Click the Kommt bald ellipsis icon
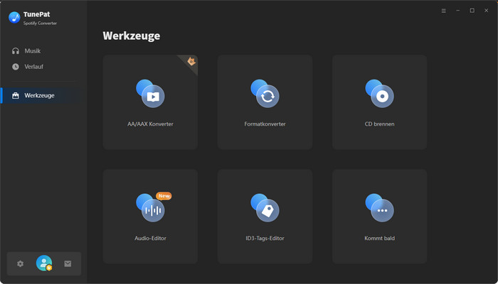Screen dimensions: 498x284 coord(380,209)
